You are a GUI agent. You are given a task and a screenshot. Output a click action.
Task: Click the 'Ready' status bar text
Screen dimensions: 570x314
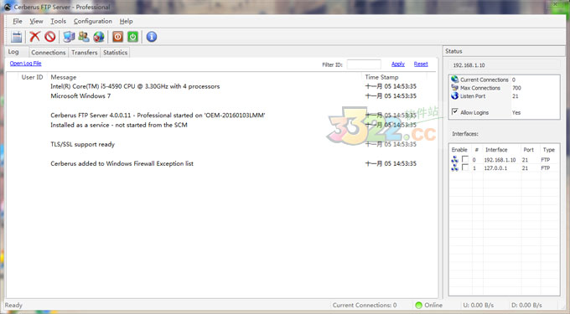13,305
